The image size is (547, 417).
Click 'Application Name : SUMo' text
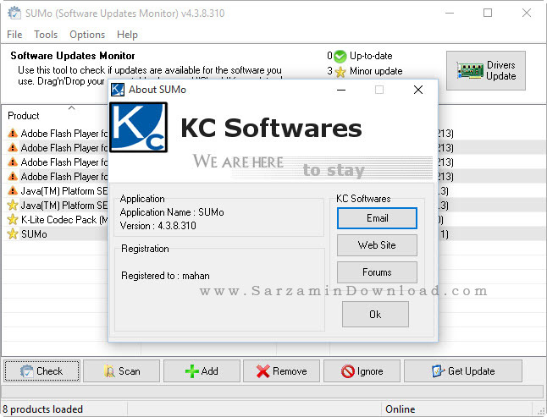pyautogui.click(x=172, y=212)
